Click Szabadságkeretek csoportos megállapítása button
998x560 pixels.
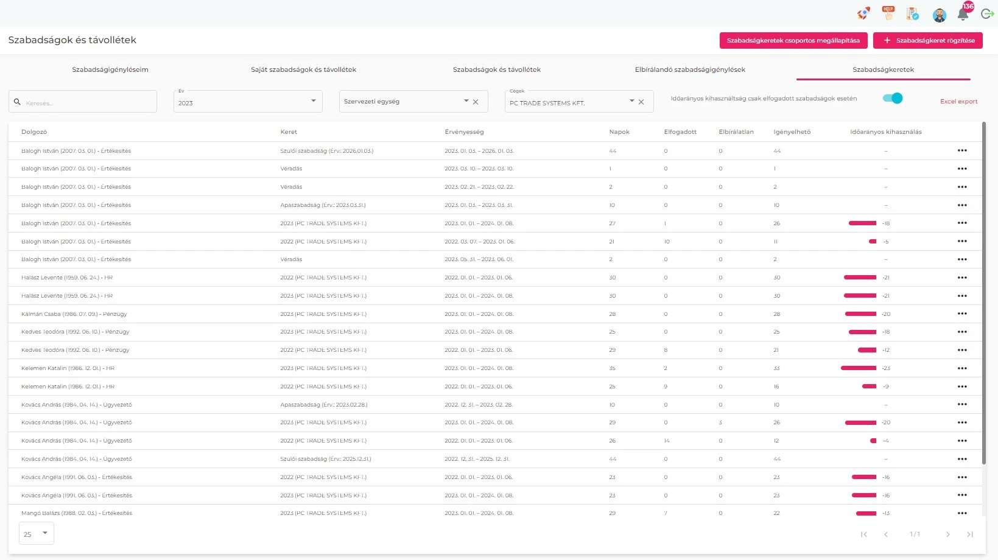click(x=793, y=40)
